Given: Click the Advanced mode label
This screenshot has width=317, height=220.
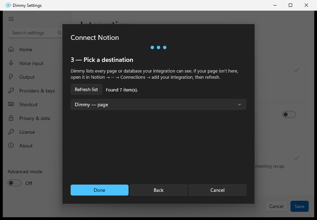Looking at the screenshot, I should [25, 172].
